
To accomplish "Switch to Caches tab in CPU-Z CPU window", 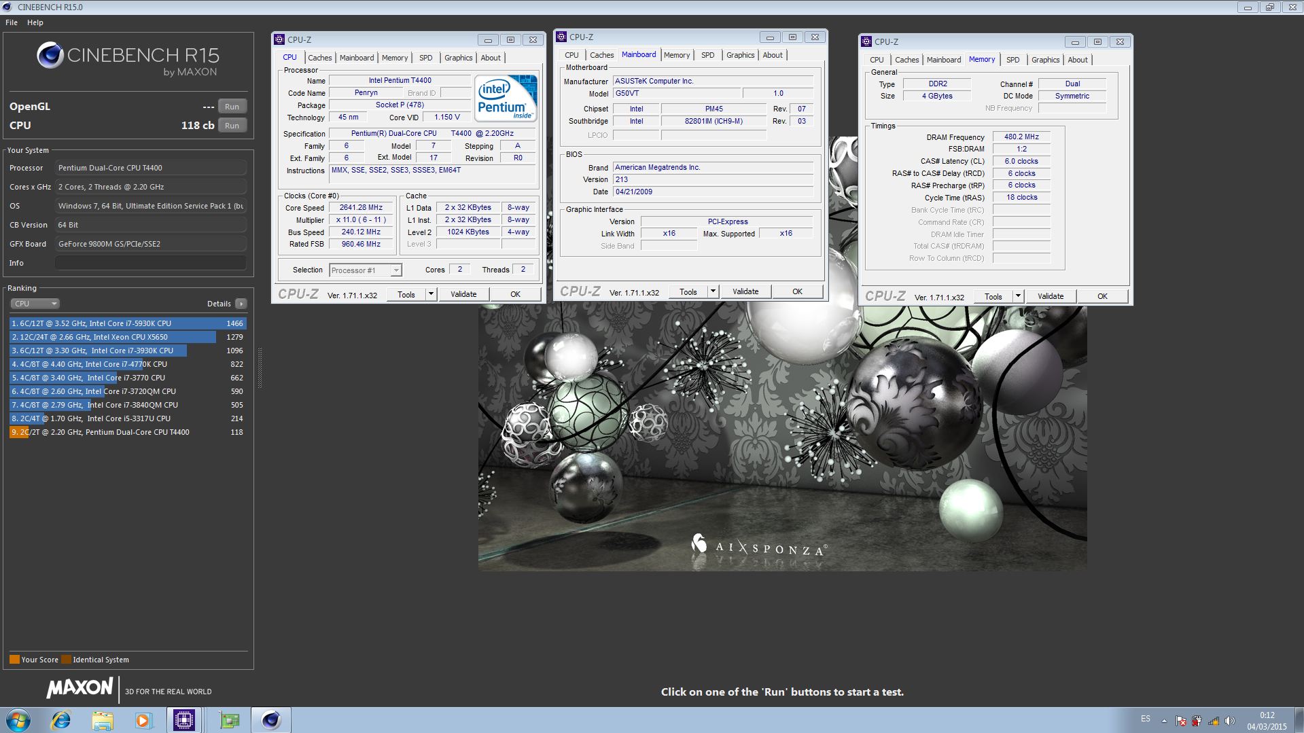I will pyautogui.click(x=320, y=58).
